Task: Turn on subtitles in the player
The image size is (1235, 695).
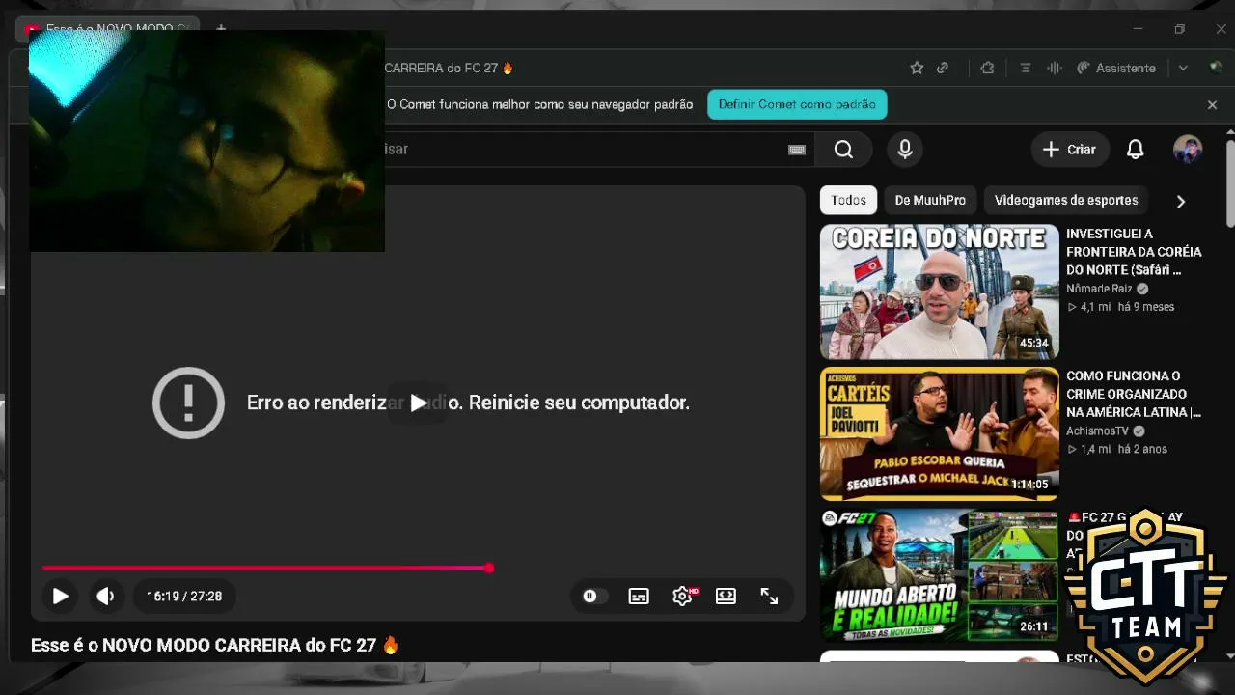Action: pos(639,597)
